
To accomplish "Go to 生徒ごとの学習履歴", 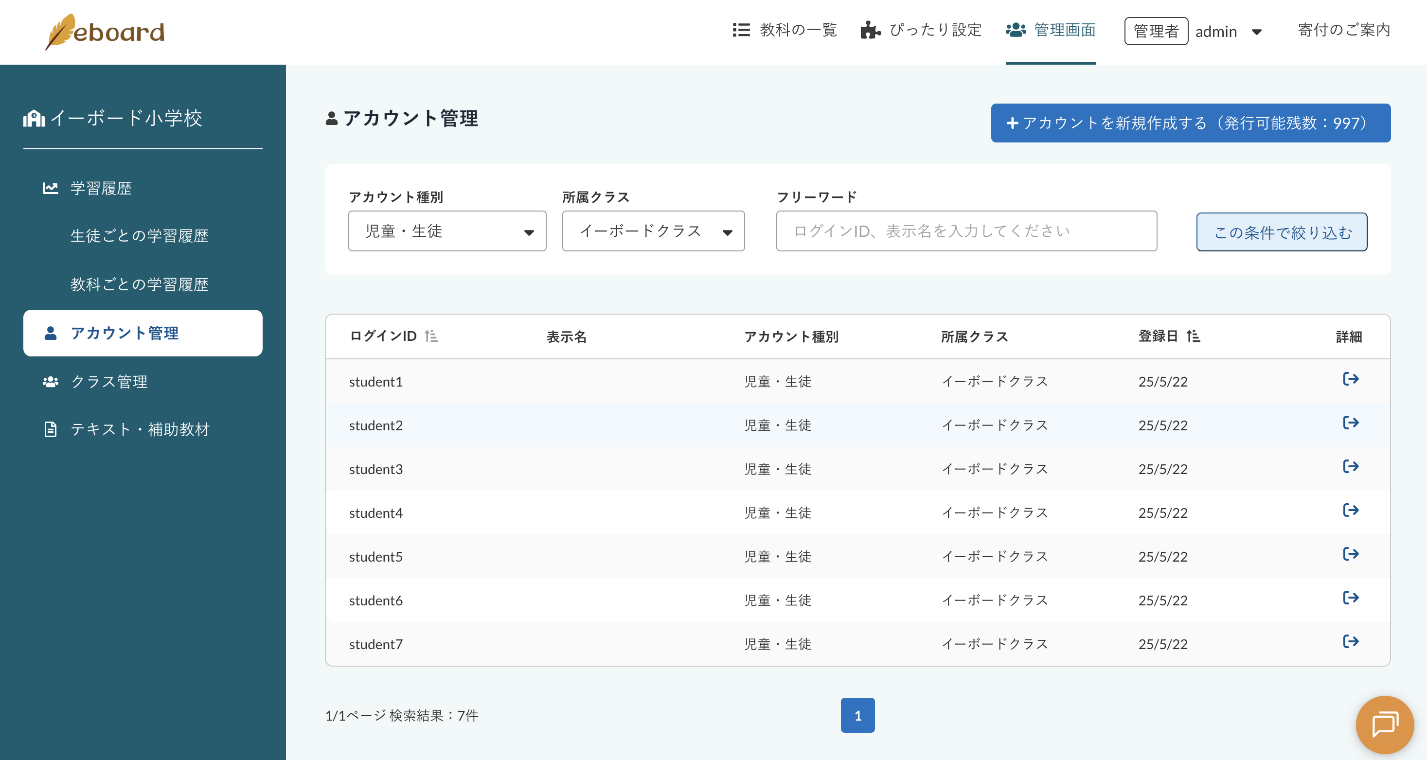I will 140,236.
